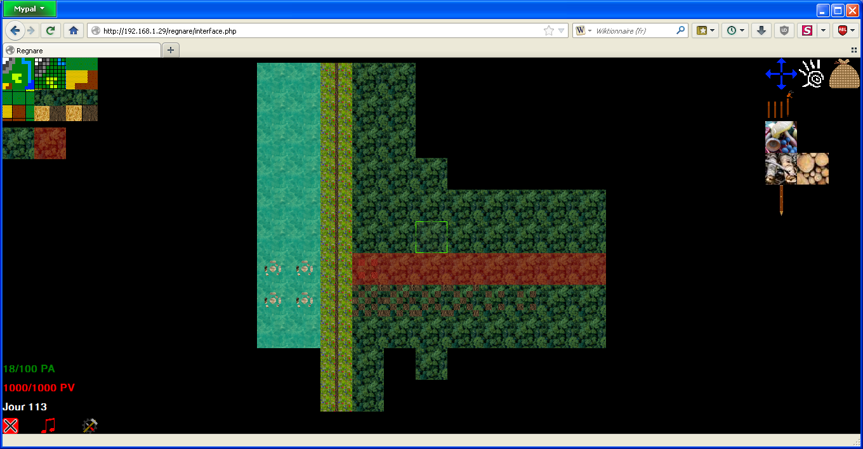
Task: Open a new browser tab
Action: pyautogui.click(x=170, y=50)
